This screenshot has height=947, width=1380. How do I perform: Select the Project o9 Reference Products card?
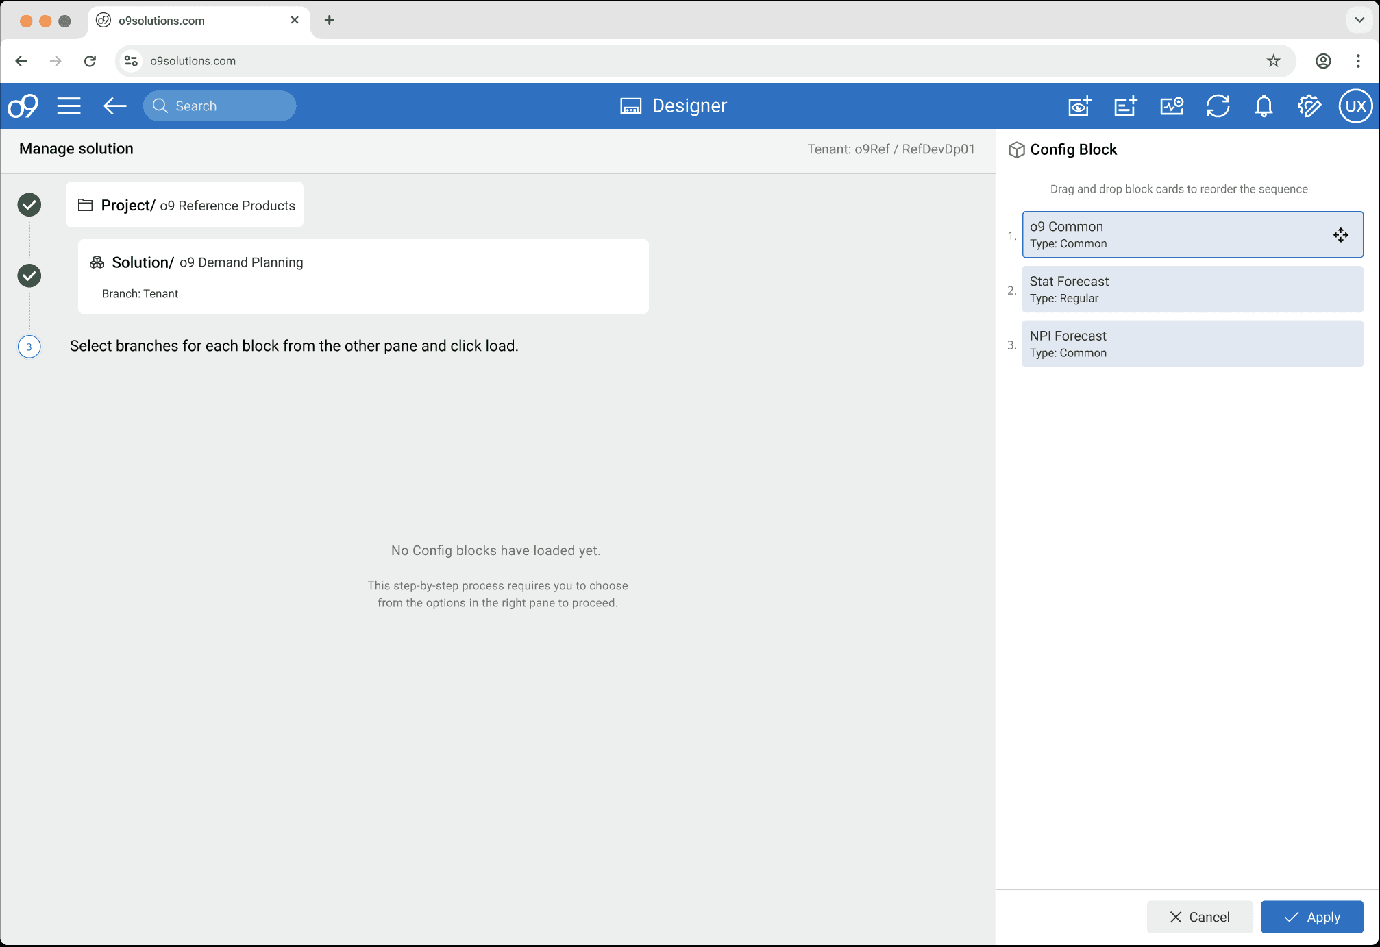(x=185, y=205)
